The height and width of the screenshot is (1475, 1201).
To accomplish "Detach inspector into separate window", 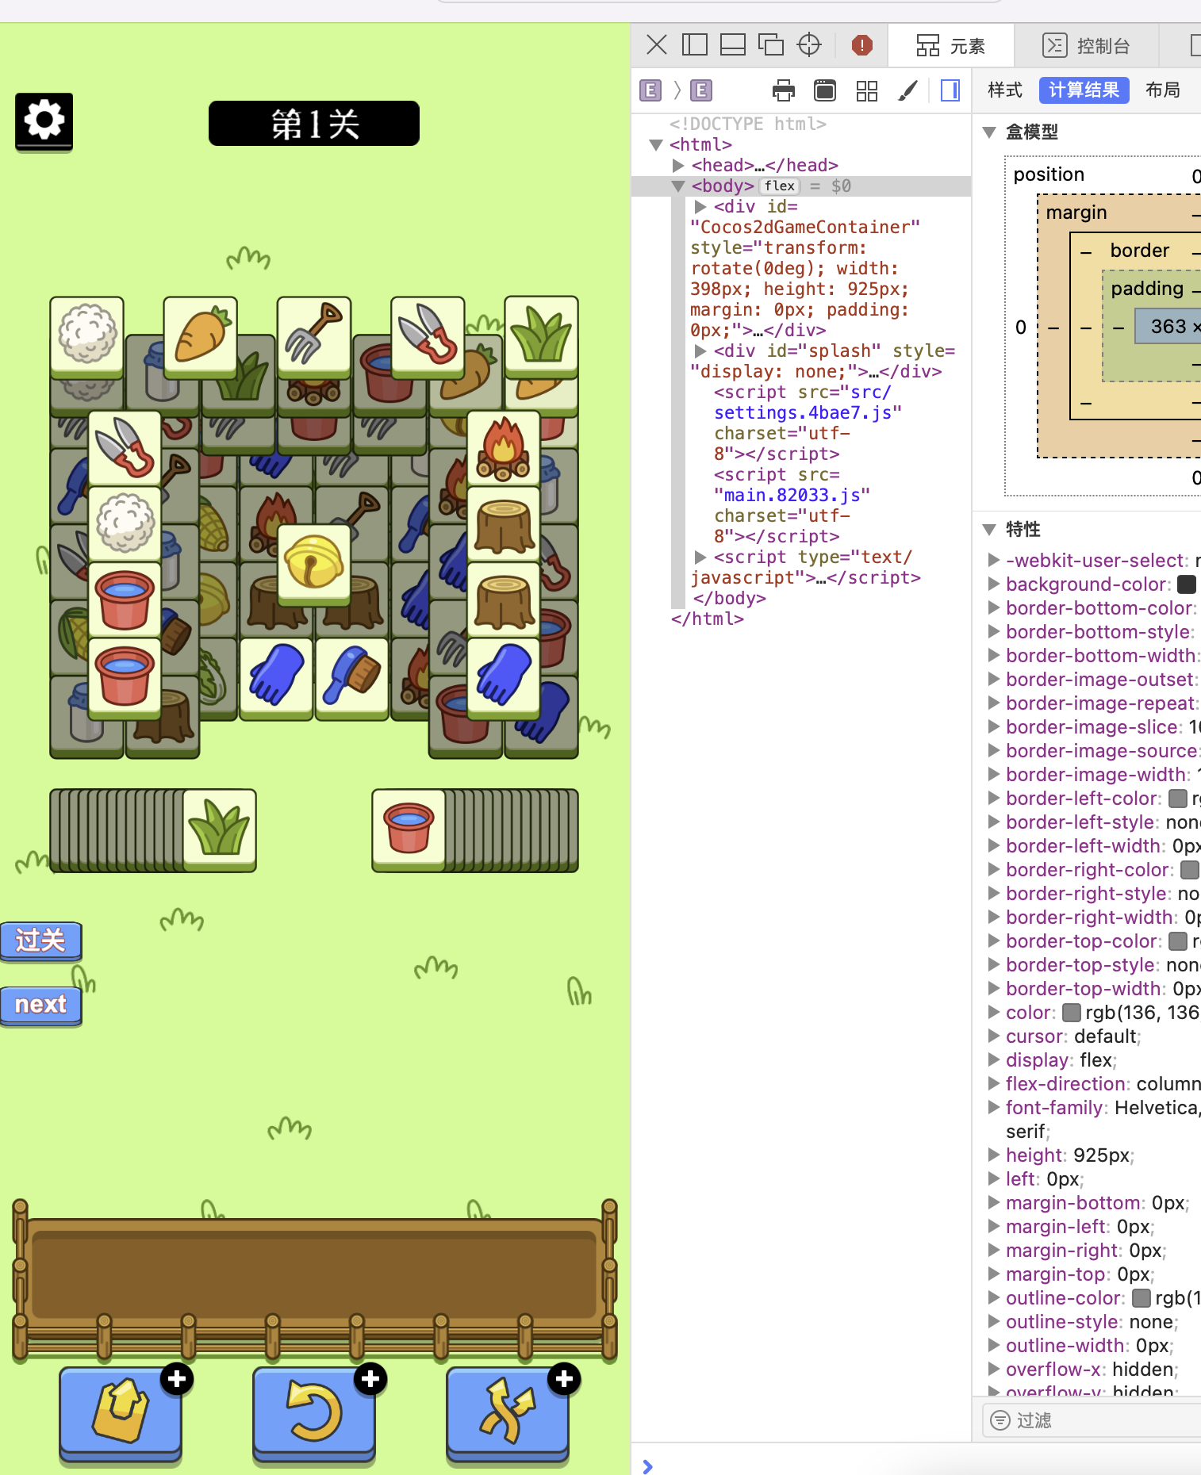I will [770, 44].
